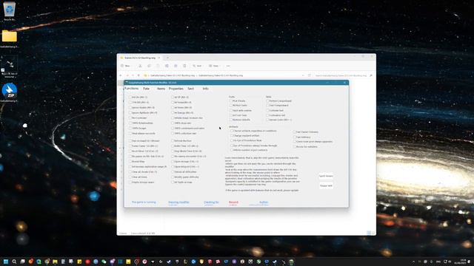This screenshot has width=474, height=266.
Task: Open the Sort dropdown in File Explorer
Action: (198, 66)
